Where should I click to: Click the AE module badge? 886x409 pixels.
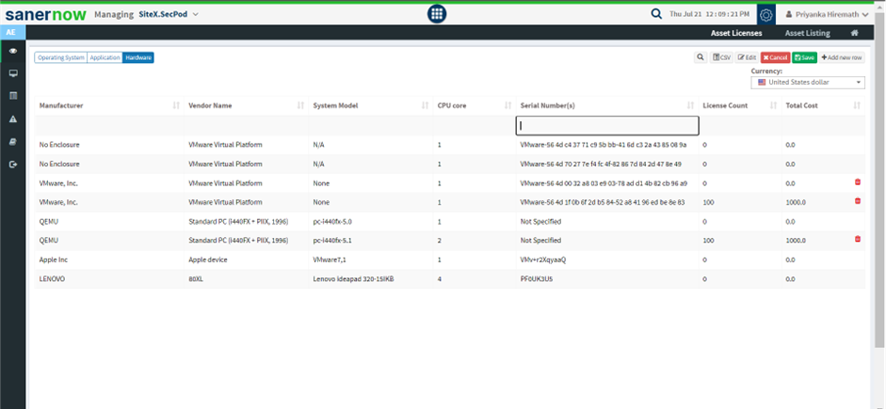click(12, 33)
